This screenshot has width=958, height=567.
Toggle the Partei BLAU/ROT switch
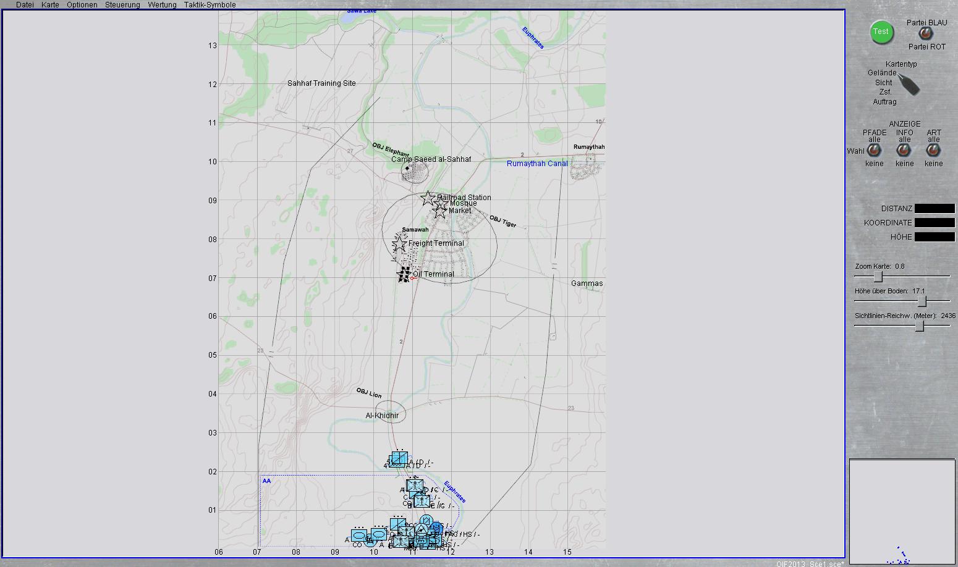(925, 34)
